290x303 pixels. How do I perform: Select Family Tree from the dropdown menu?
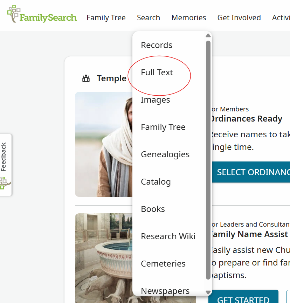click(x=163, y=127)
